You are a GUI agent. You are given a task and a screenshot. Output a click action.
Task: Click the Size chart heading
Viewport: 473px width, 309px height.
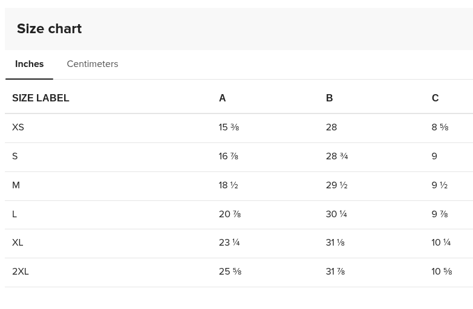[49, 28]
